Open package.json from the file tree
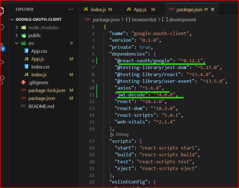The image size is (239, 188). pyautogui.click(x=42, y=98)
